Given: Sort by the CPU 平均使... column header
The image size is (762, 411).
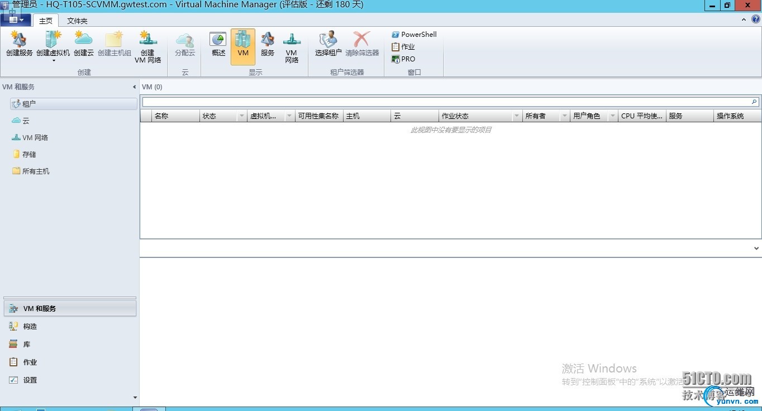Looking at the screenshot, I should pyautogui.click(x=642, y=116).
